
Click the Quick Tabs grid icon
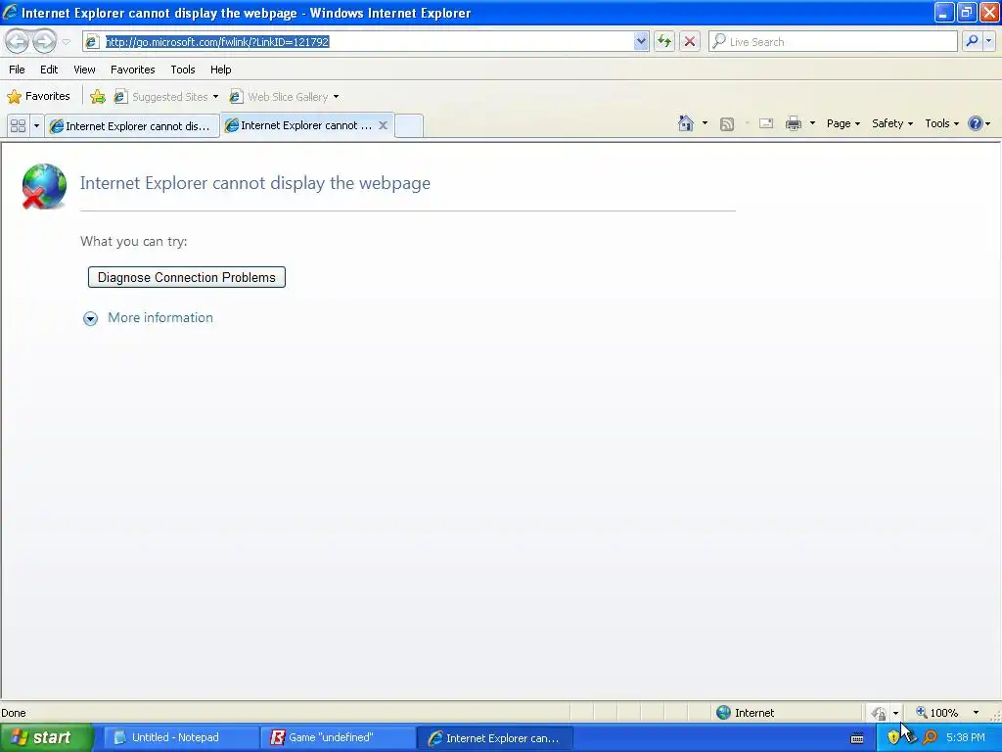[x=18, y=125]
